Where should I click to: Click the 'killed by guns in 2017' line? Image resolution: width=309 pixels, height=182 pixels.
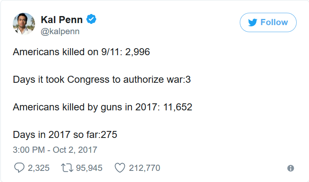tap(103, 107)
